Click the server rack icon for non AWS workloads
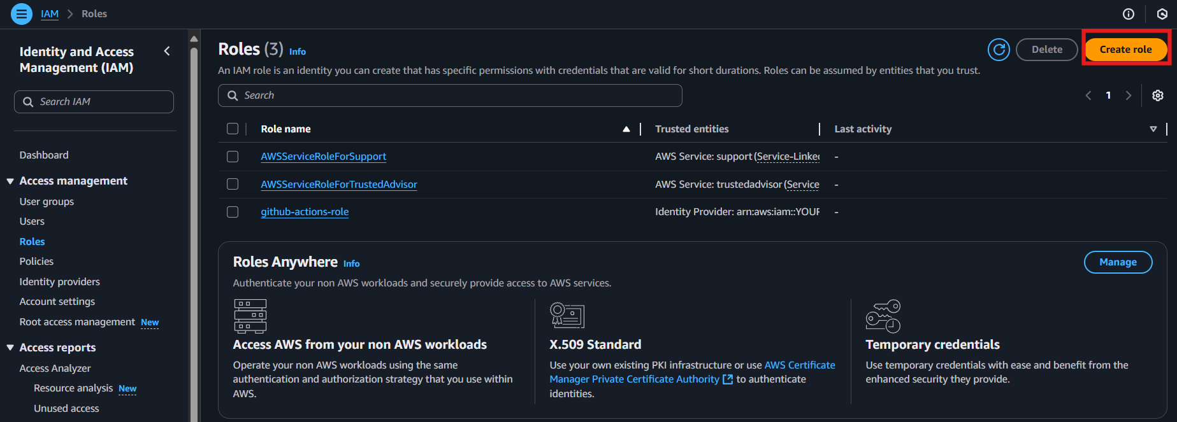The image size is (1177, 422). (250, 316)
